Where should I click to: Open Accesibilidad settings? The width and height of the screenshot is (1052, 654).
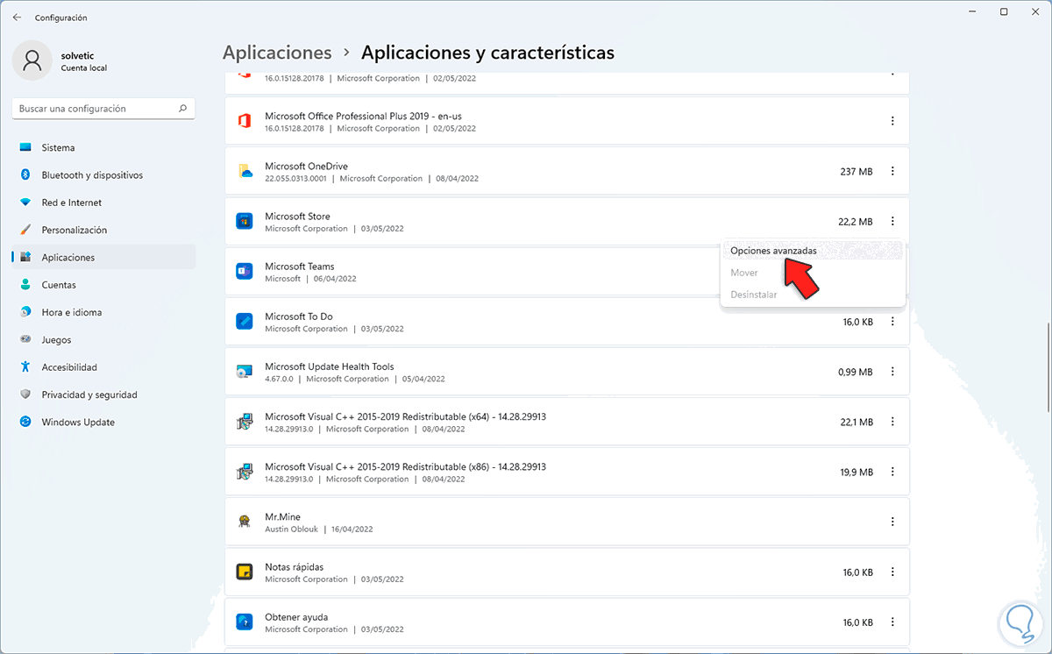(x=68, y=367)
